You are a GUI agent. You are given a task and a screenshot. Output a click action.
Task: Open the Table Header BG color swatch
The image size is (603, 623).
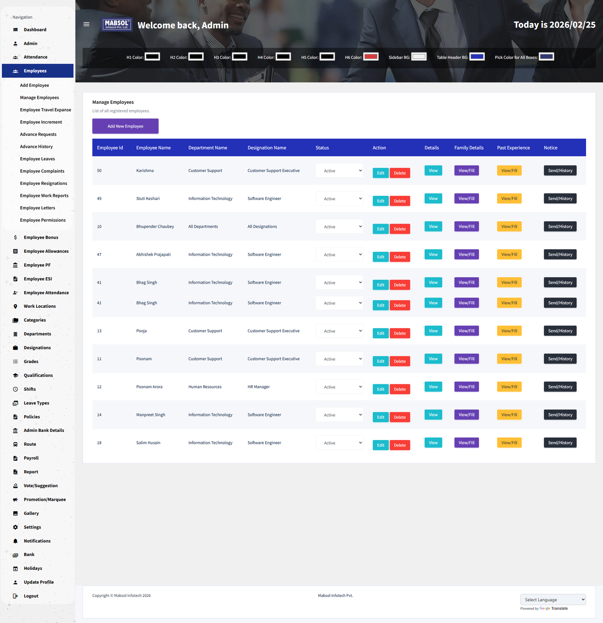477,57
